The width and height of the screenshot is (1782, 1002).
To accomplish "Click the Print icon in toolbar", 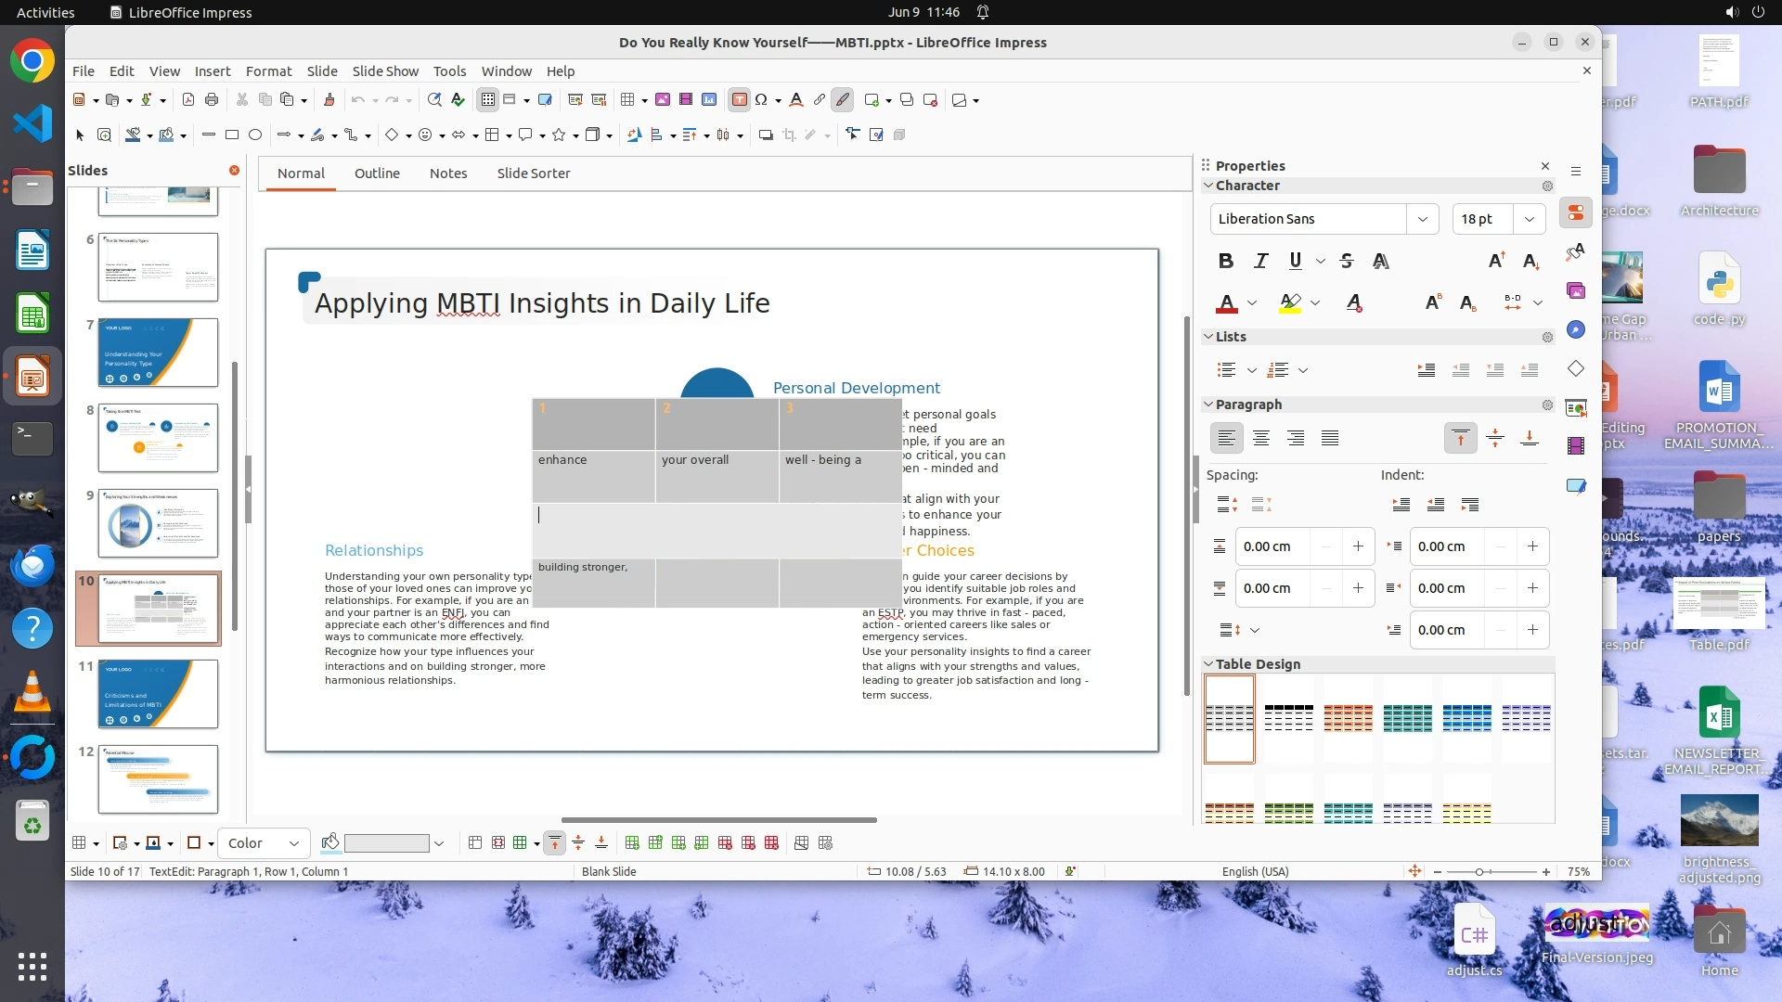I will pyautogui.click(x=212, y=100).
